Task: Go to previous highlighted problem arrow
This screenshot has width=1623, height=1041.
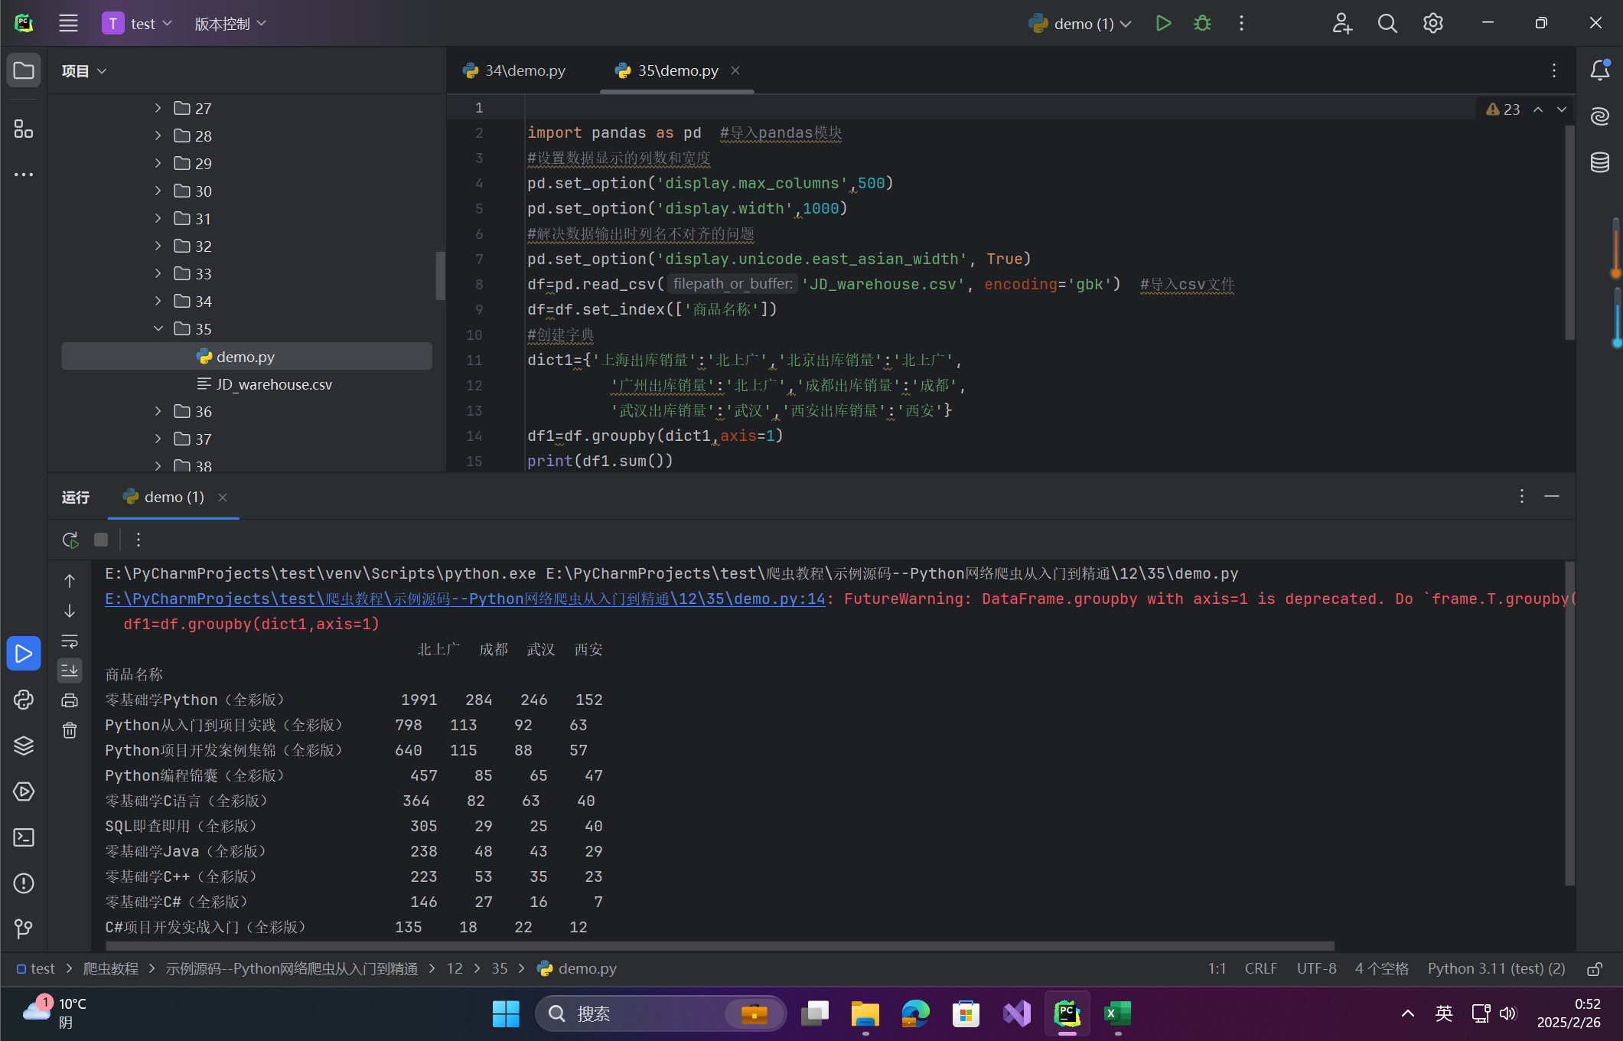Action: pos(1538,109)
